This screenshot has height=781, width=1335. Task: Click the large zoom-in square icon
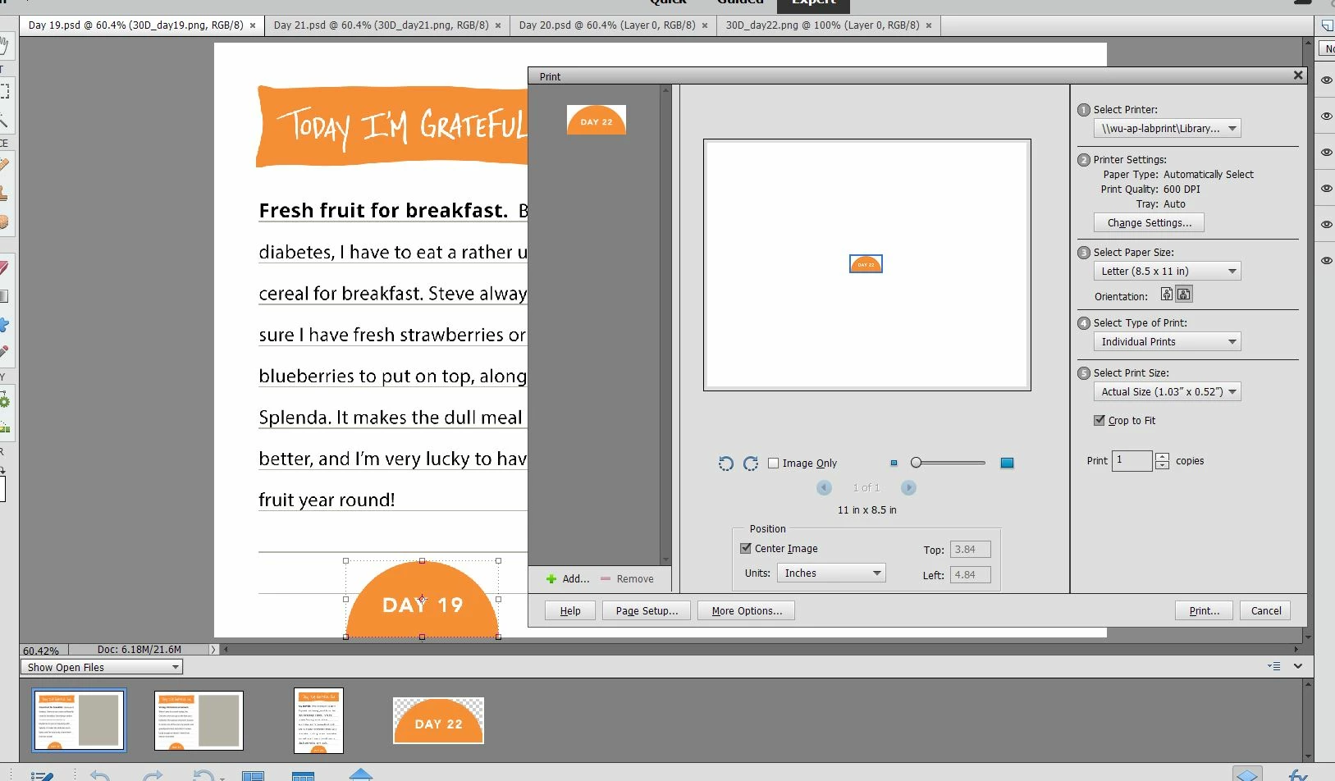tap(1007, 464)
